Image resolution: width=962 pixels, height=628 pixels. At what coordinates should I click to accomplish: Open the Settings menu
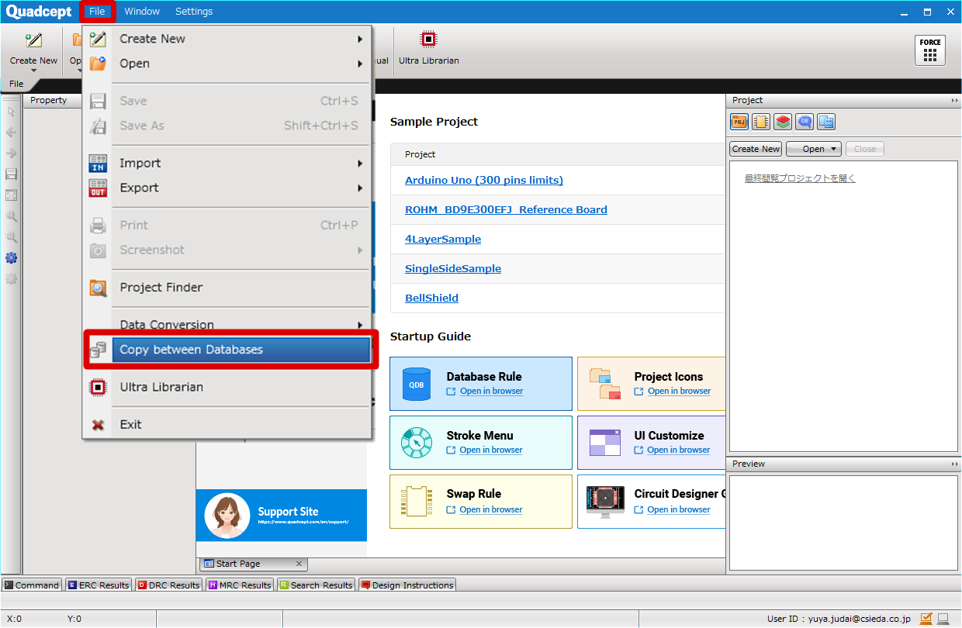pos(193,12)
